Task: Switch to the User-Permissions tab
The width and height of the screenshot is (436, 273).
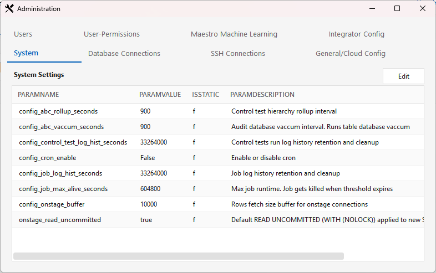Action: (x=112, y=34)
